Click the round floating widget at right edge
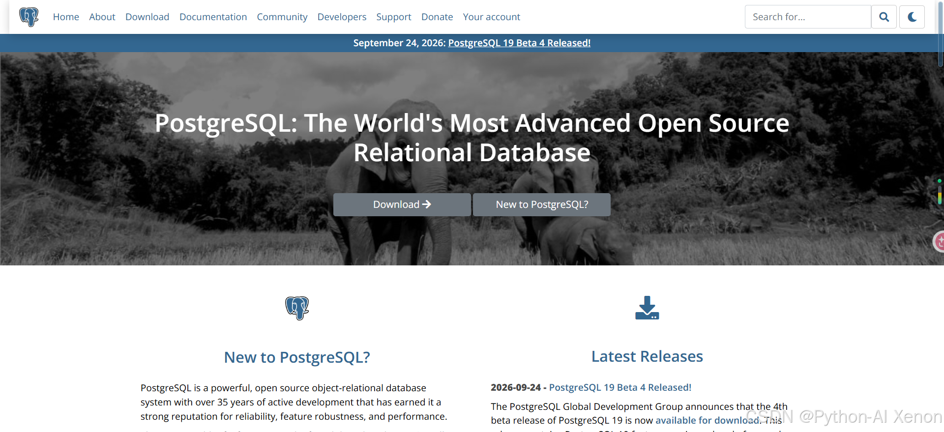 (x=939, y=241)
